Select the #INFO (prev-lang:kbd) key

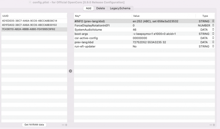tap(90, 21)
